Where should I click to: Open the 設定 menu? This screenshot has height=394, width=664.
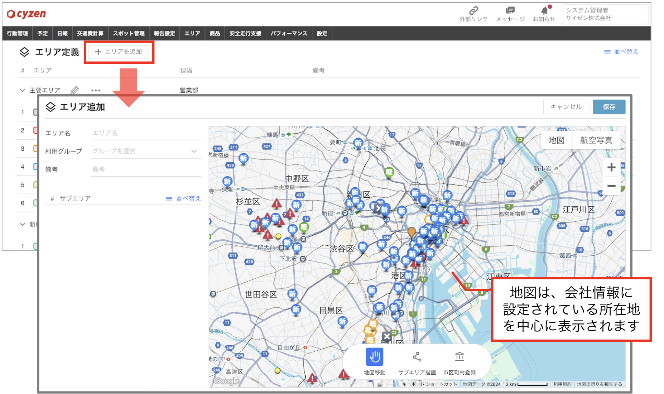point(322,33)
